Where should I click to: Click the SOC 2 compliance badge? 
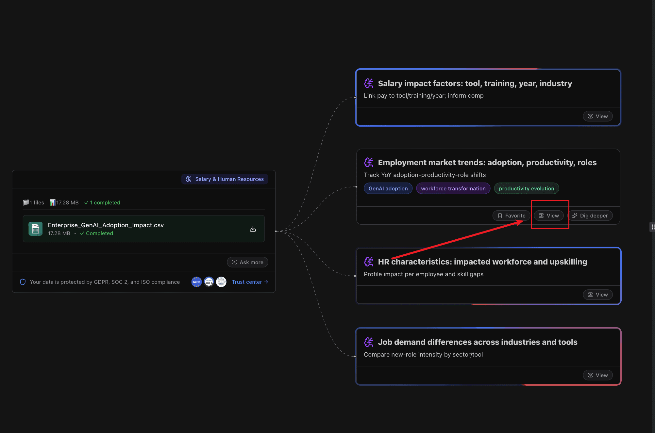coord(209,282)
